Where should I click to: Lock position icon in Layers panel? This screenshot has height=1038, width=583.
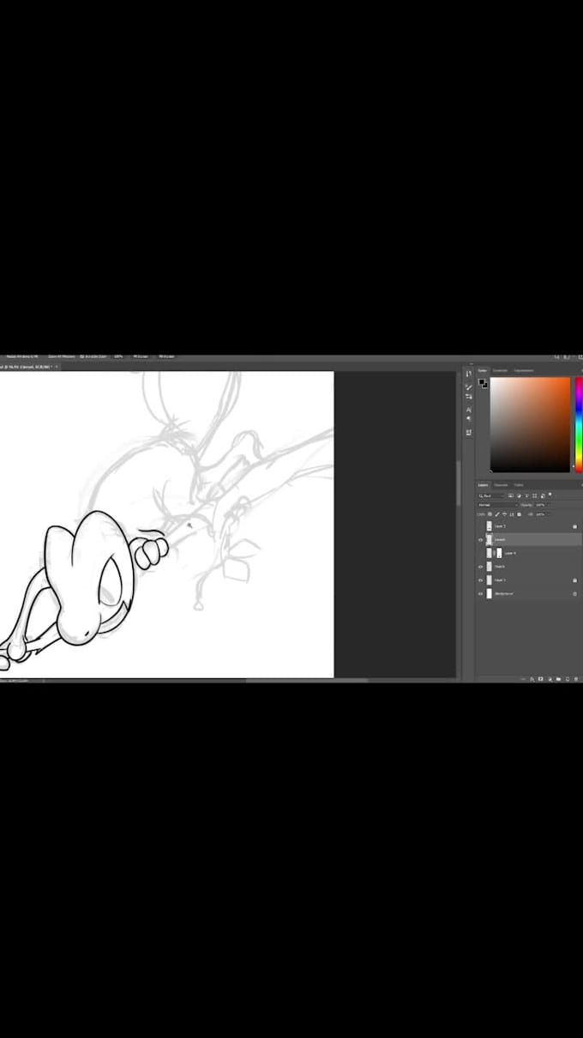click(504, 514)
